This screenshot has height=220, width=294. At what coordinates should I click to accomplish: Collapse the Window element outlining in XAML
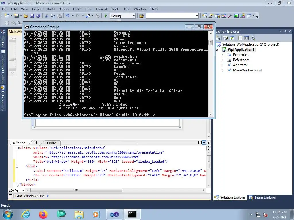tap(17, 148)
